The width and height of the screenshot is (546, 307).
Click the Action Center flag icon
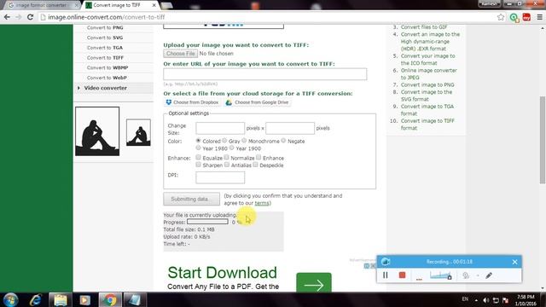506,300
